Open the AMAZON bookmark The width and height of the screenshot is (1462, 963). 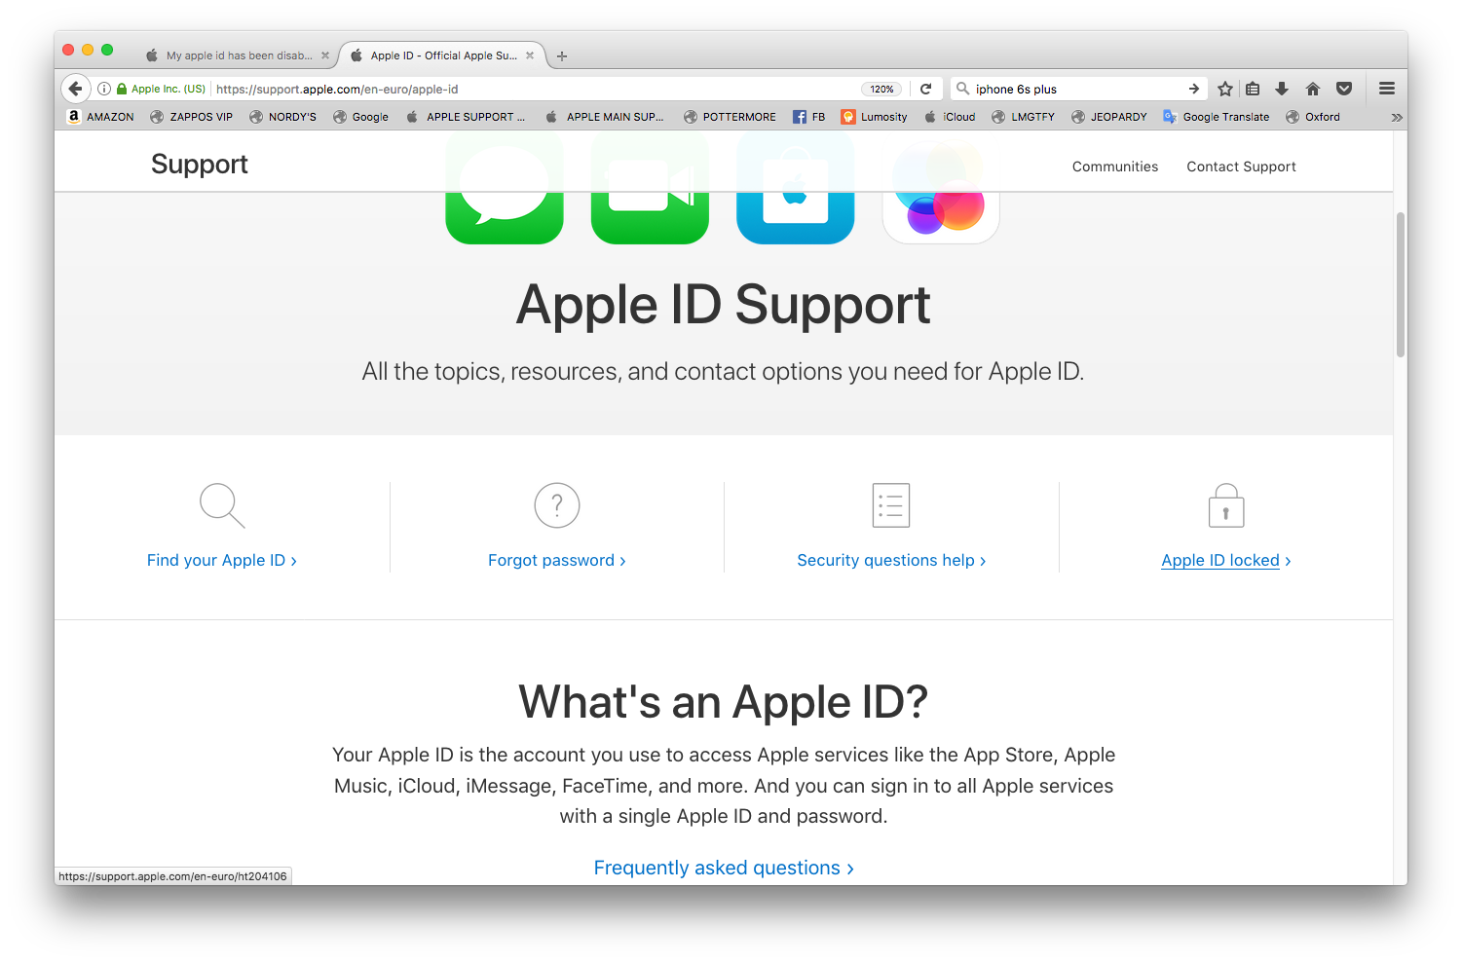point(100,117)
